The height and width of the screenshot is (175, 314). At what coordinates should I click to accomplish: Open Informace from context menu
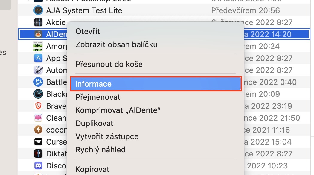(x=93, y=84)
